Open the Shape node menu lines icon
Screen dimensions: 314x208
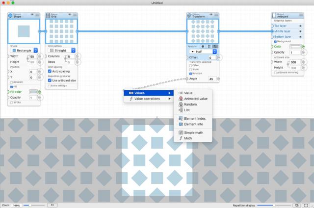click(37, 15)
